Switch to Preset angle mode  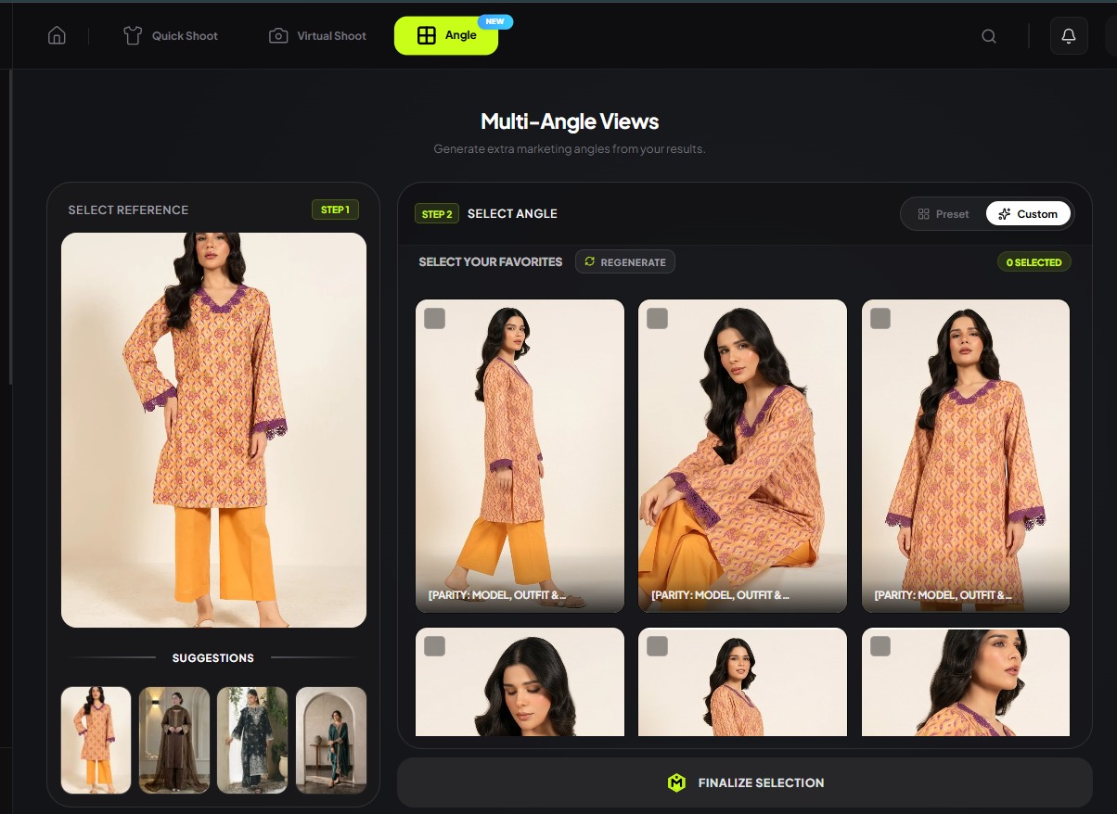coord(944,213)
